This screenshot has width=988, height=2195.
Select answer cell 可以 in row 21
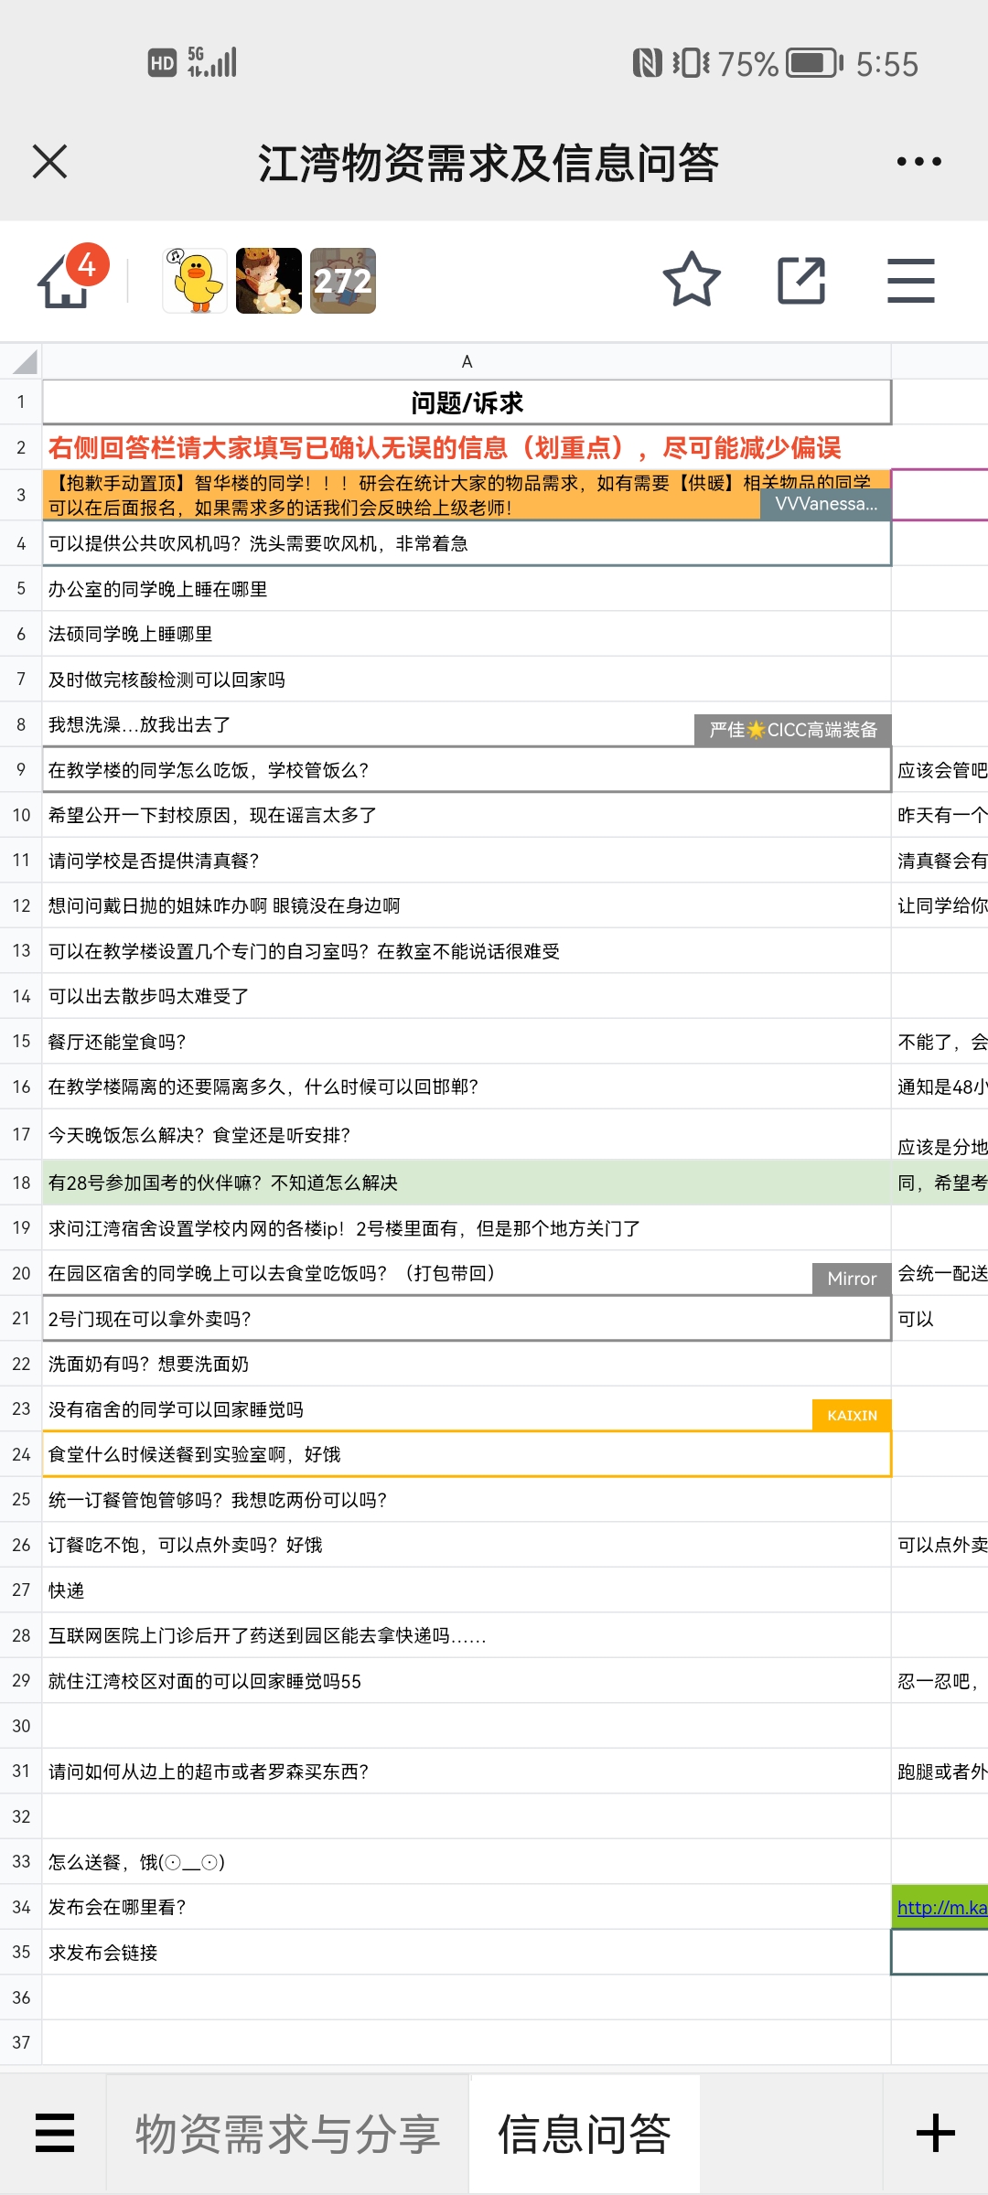[940, 1319]
